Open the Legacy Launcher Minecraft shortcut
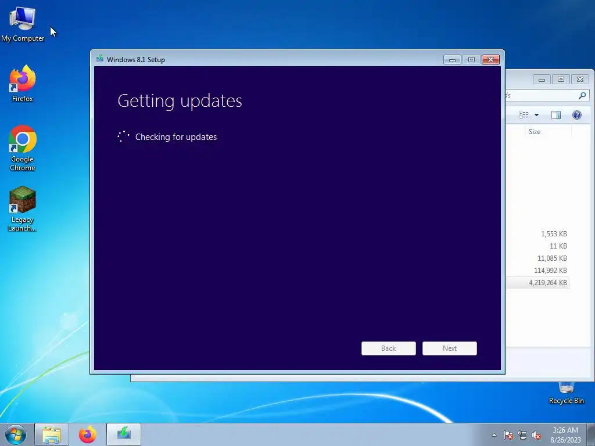The image size is (595, 446). 23,208
